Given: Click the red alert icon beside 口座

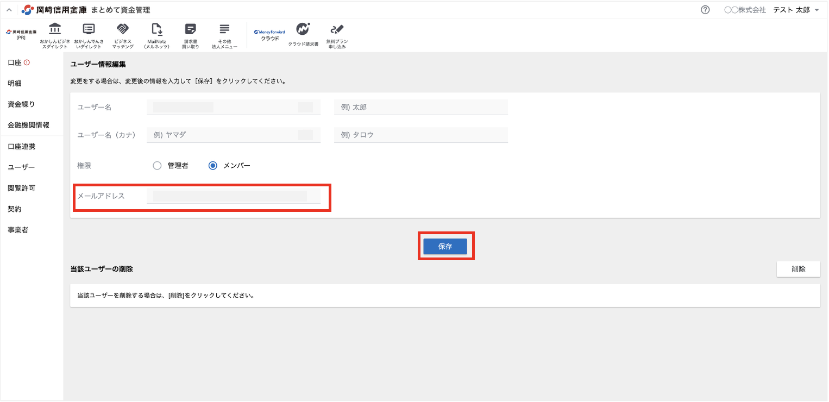Looking at the screenshot, I should click(27, 62).
